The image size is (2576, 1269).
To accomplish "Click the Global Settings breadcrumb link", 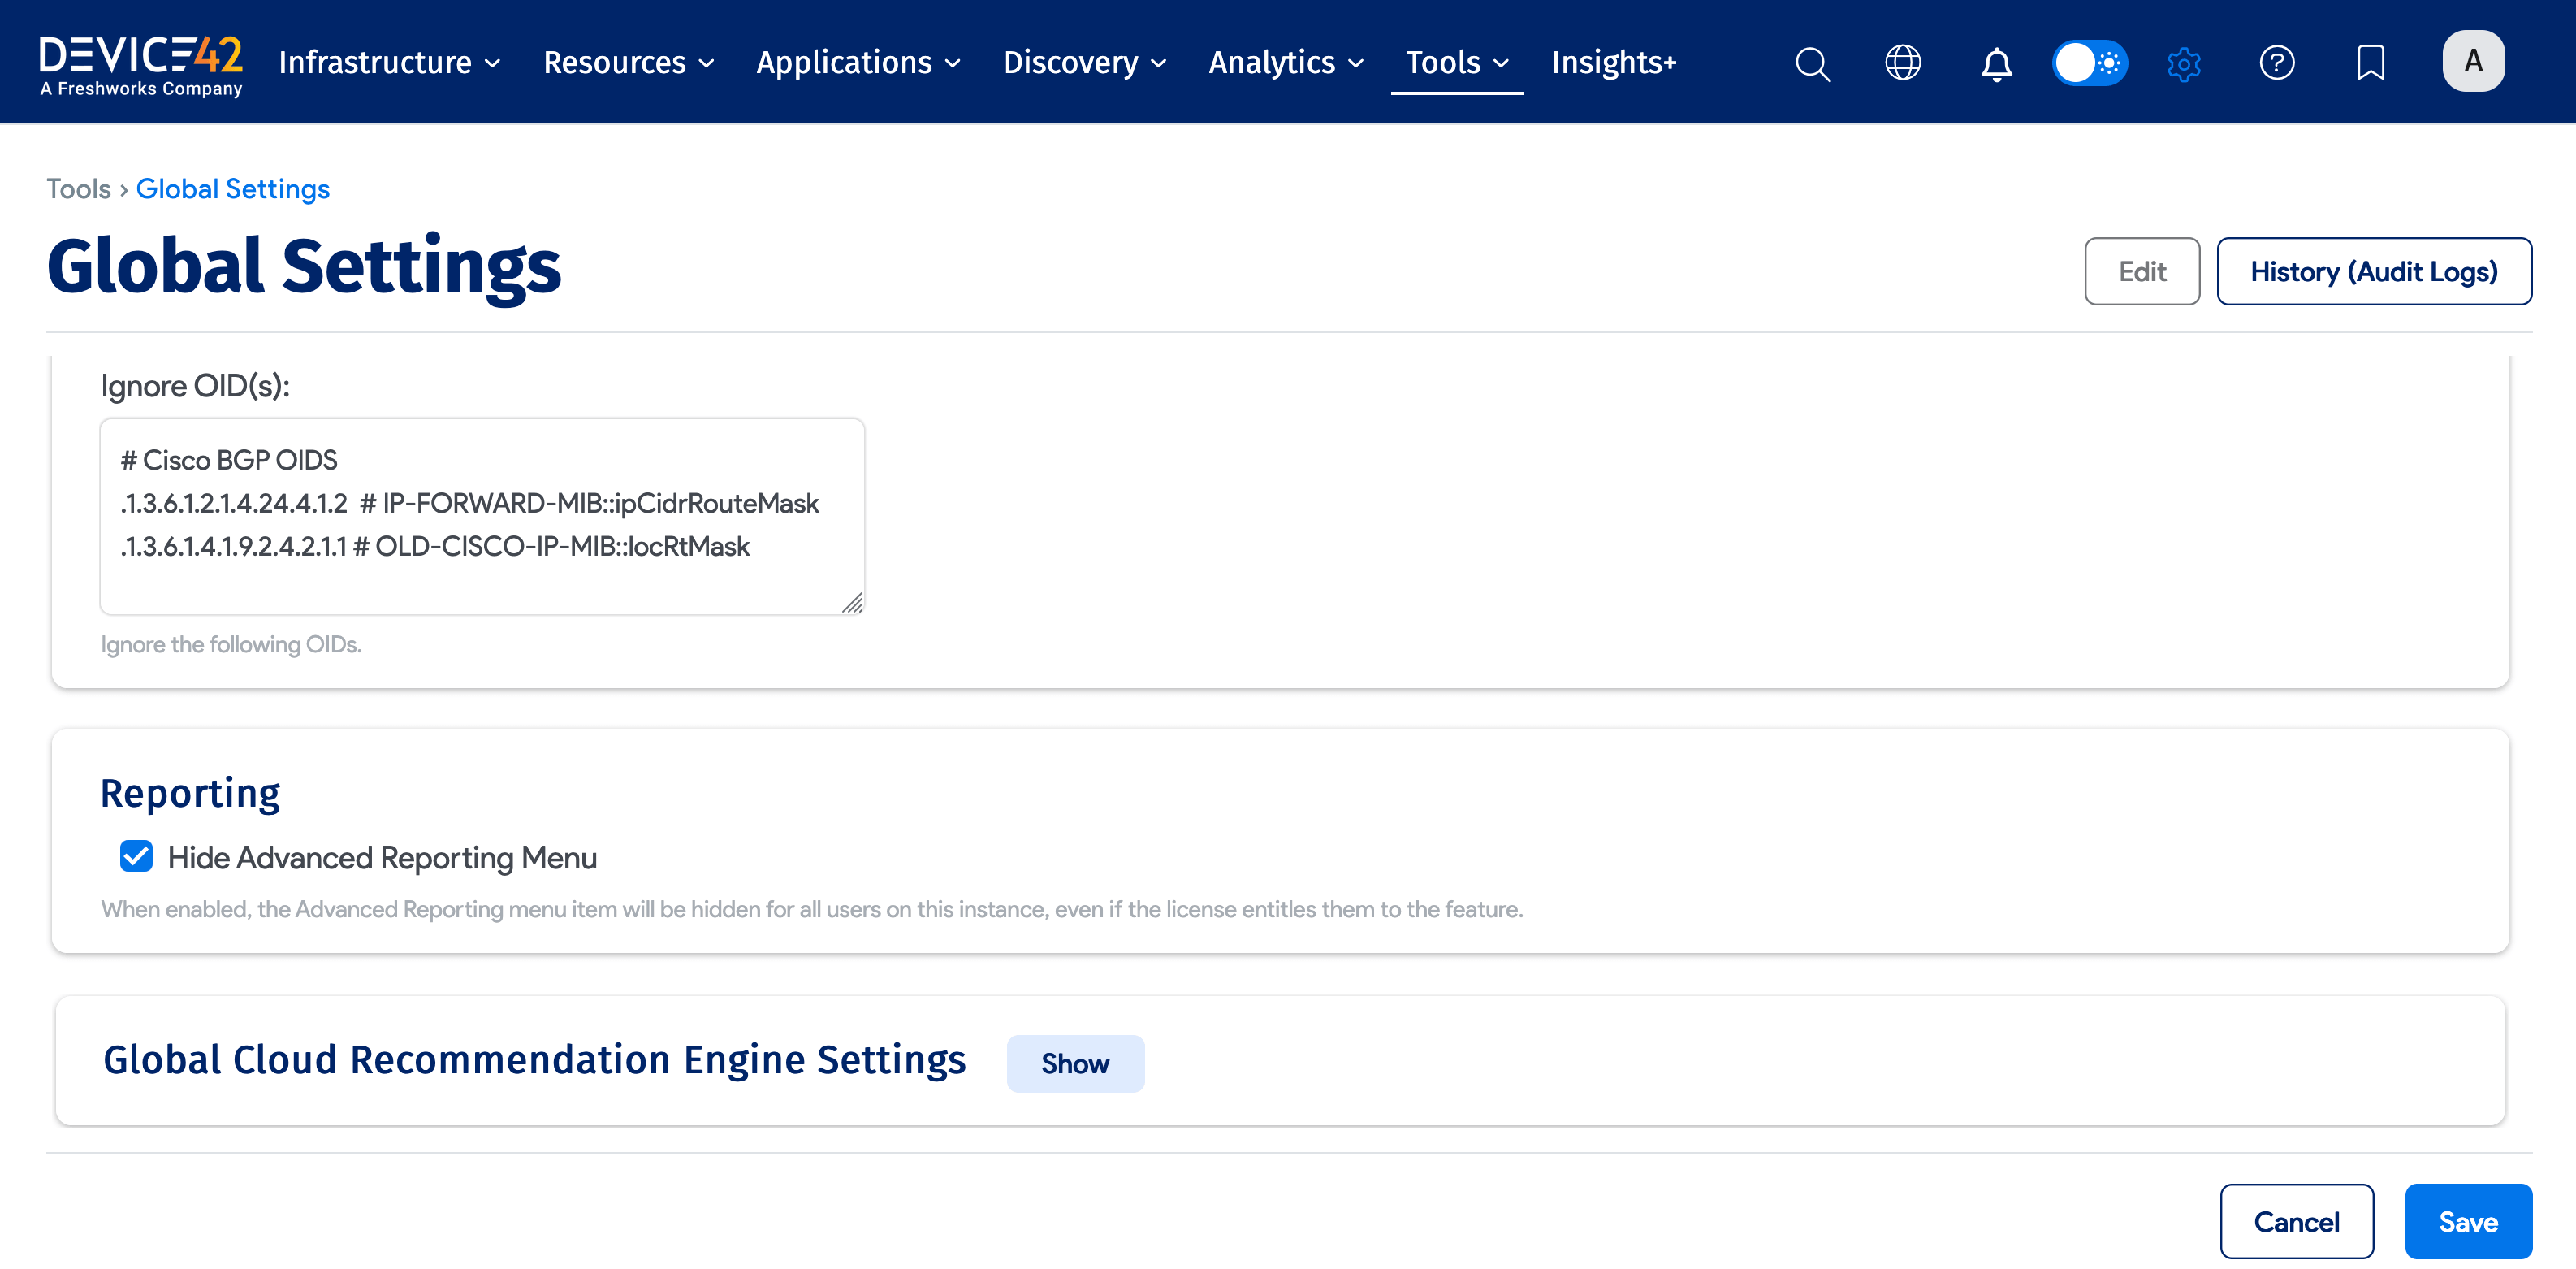I will pyautogui.click(x=233, y=188).
